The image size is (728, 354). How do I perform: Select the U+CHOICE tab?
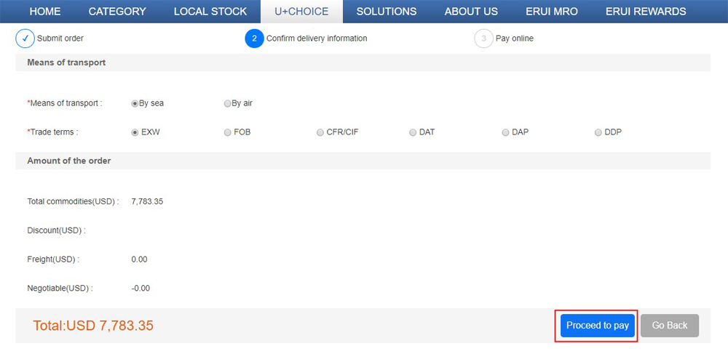point(302,12)
